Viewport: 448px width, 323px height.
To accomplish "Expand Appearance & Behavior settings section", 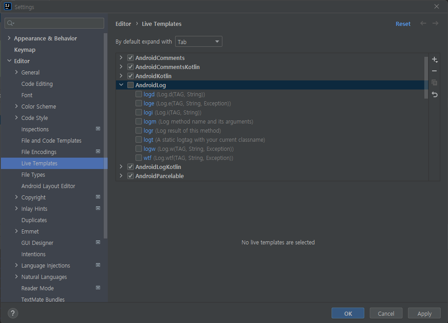I will coord(9,38).
